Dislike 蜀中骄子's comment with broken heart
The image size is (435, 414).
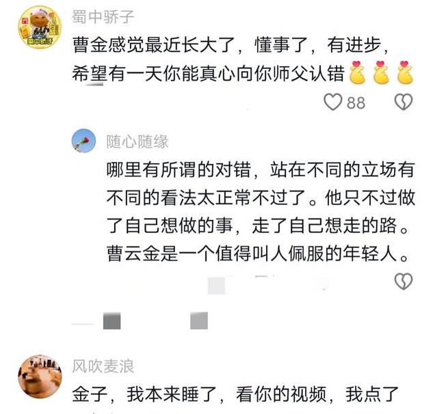point(404,102)
